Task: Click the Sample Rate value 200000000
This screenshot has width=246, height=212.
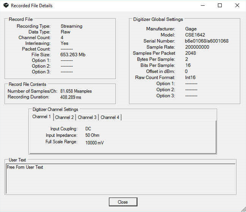Action: [197, 47]
